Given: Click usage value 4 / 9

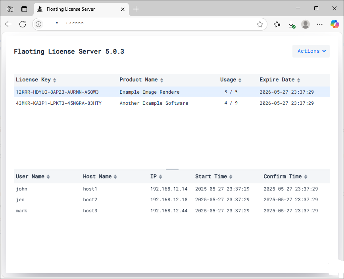Looking at the screenshot, I should tap(231, 103).
